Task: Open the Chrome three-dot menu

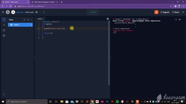Action: [x=183, y=6]
